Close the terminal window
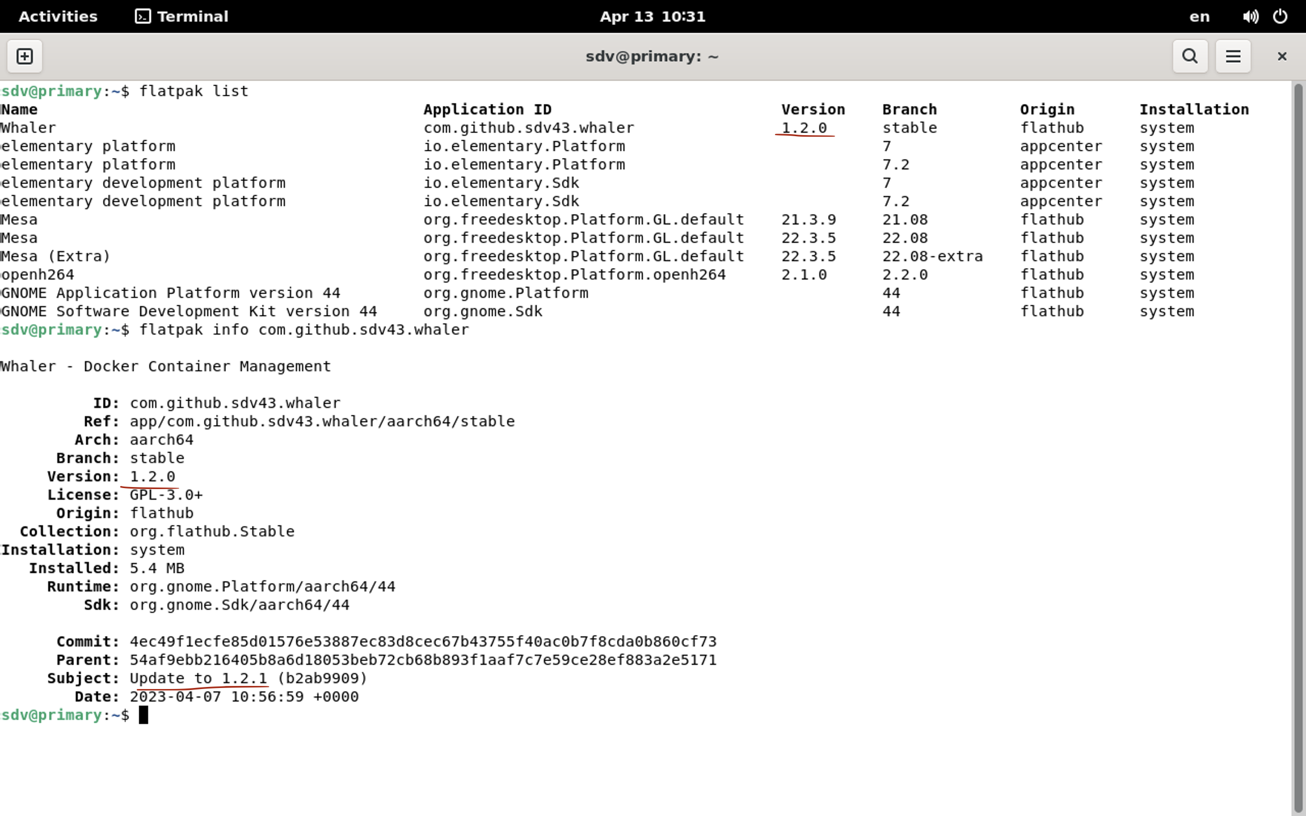The image size is (1306, 816). point(1282,56)
